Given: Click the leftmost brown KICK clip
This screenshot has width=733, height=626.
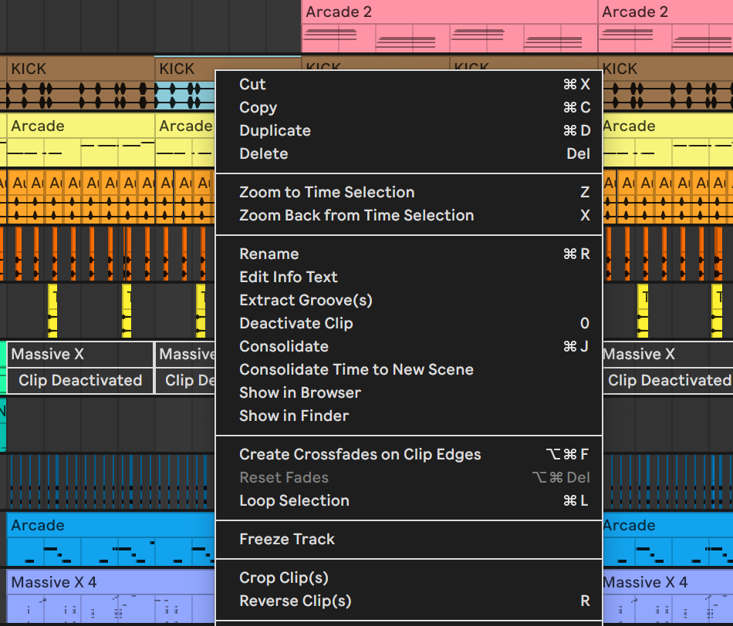Looking at the screenshot, I should pyautogui.click(x=80, y=83).
